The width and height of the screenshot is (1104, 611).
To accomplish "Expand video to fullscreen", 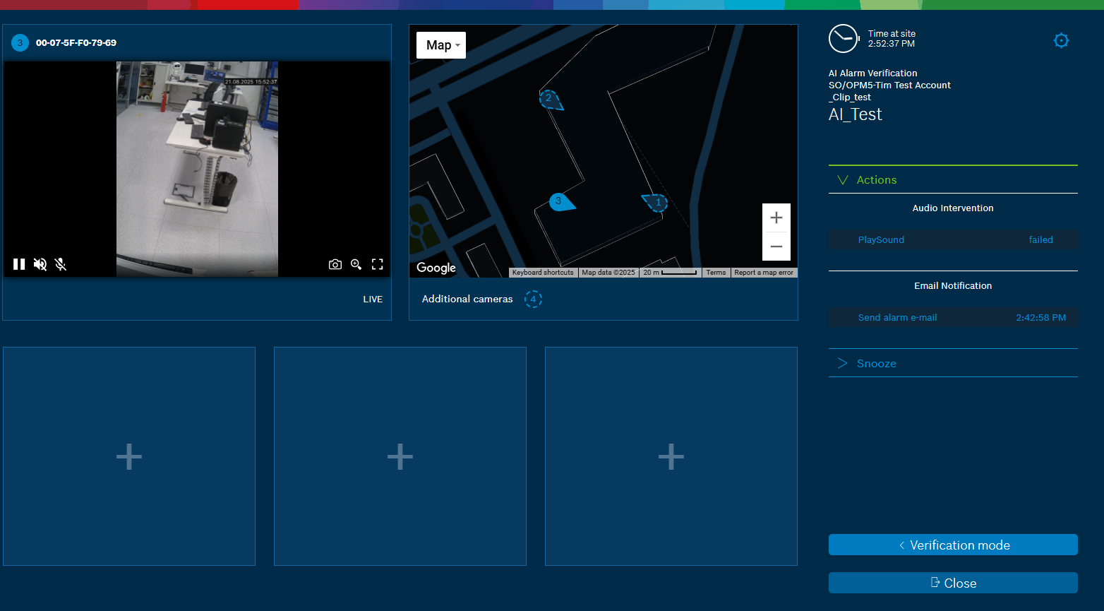I will pos(378,264).
